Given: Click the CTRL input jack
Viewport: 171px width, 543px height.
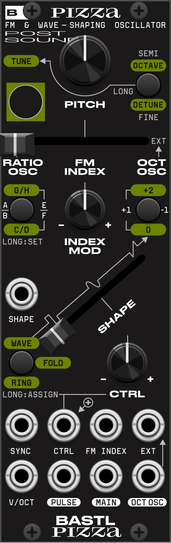Looking at the screenshot, I should pos(64,425).
